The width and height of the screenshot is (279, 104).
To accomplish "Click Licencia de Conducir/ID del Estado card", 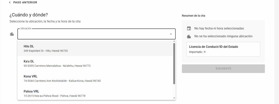I will click(x=223, y=49).
